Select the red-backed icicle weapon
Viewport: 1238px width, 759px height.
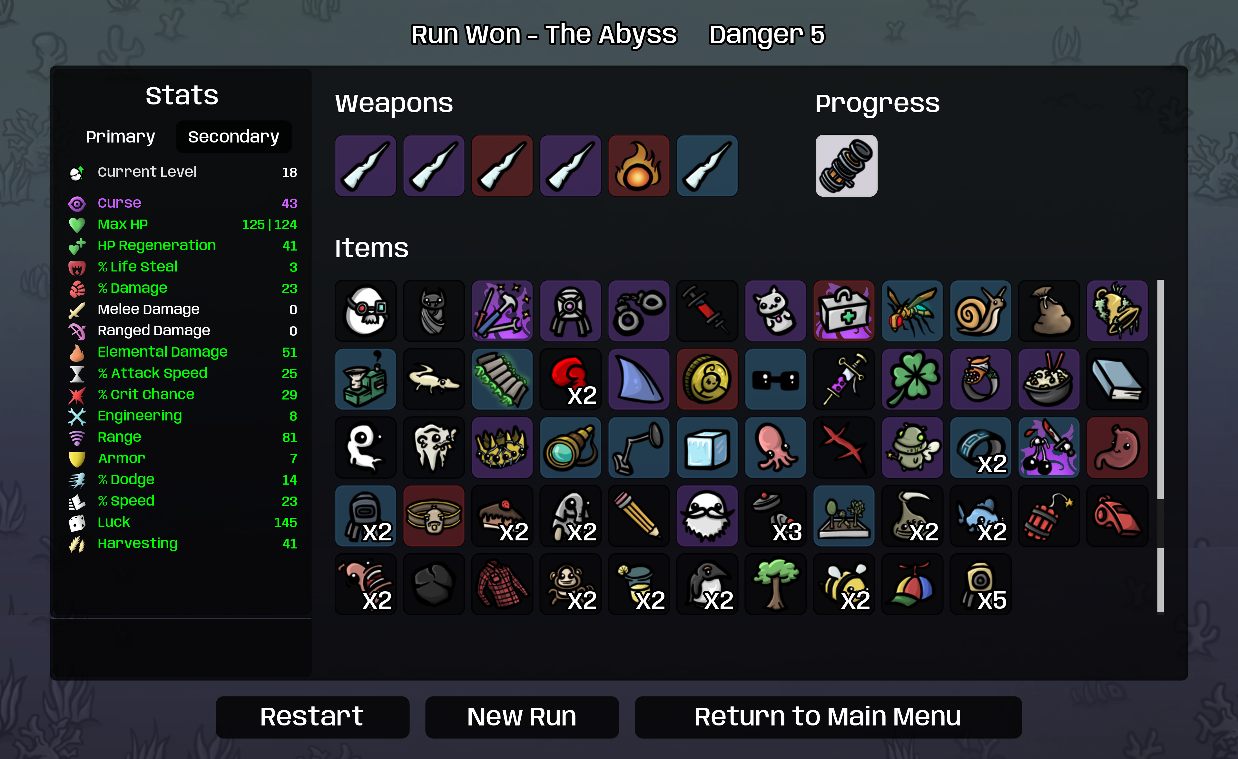tap(502, 165)
